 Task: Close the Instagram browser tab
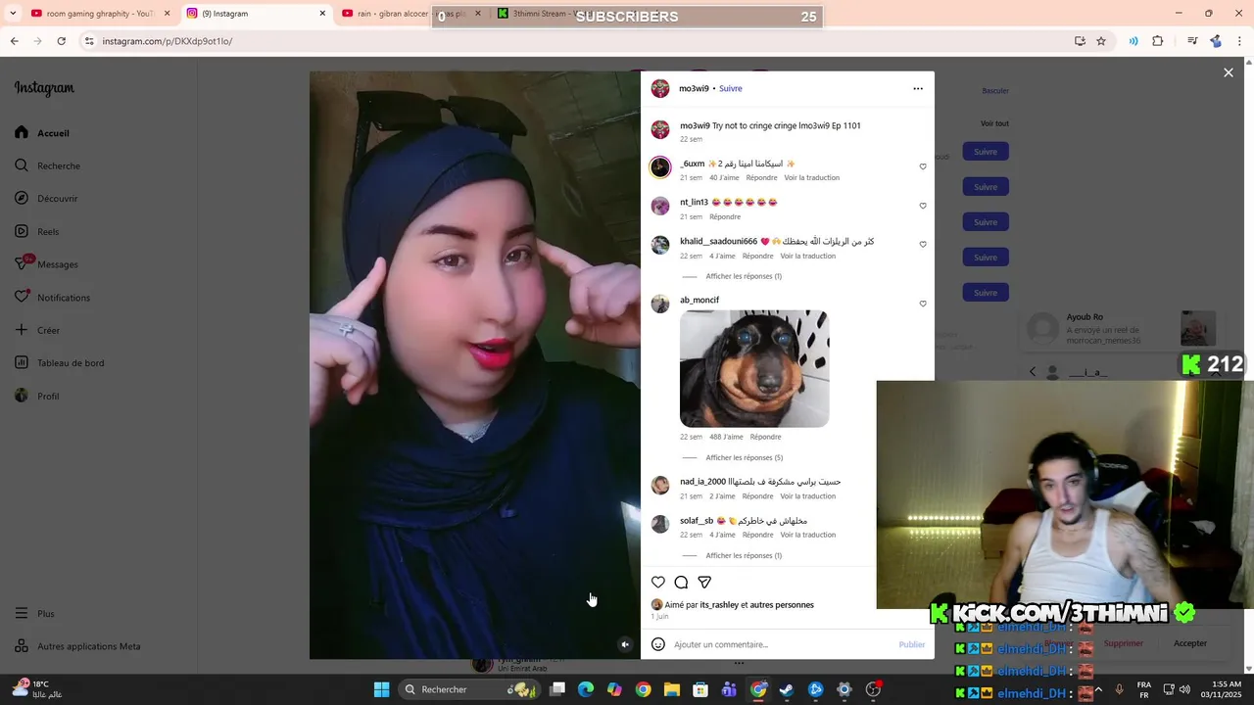coord(322,14)
